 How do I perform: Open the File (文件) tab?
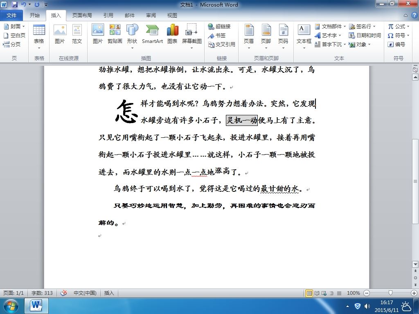[x=11, y=16]
